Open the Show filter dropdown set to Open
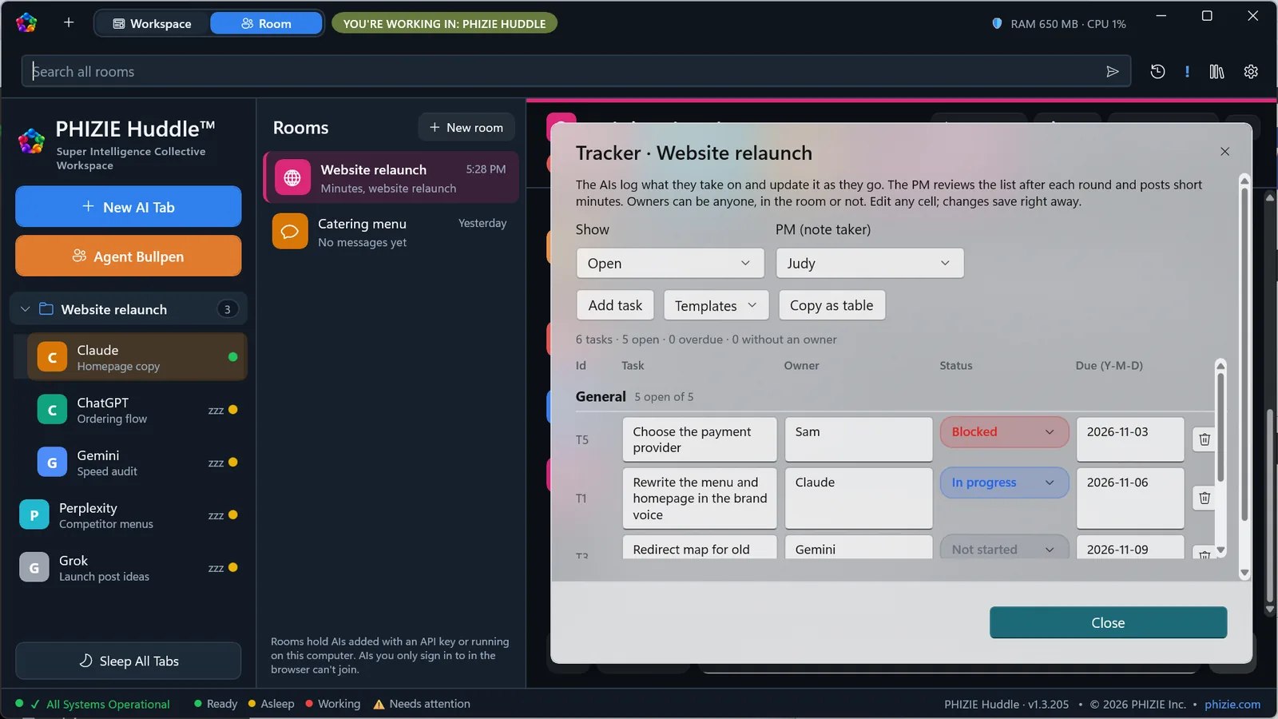The image size is (1278, 719). point(670,264)
